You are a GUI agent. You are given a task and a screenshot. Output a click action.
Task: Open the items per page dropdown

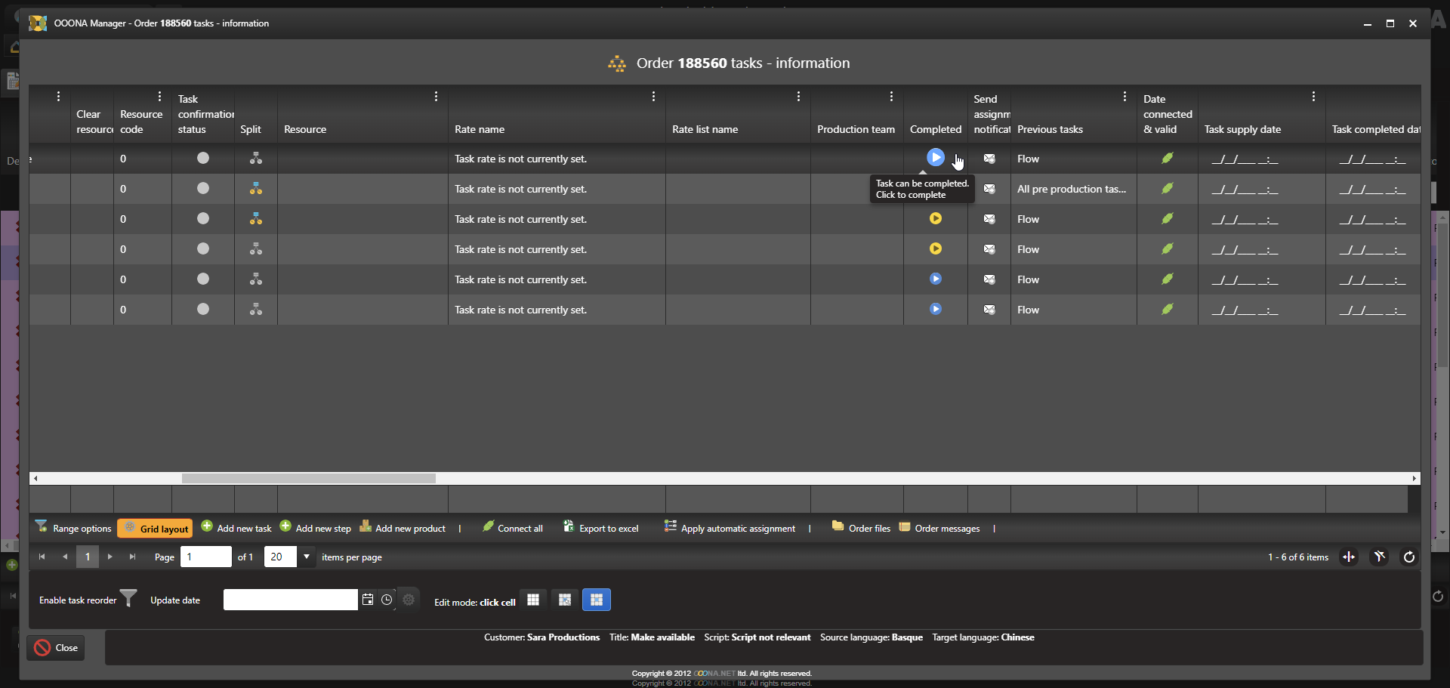(x=307, y=557)
